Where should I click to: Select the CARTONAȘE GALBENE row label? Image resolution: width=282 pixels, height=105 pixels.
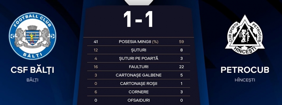139,75
